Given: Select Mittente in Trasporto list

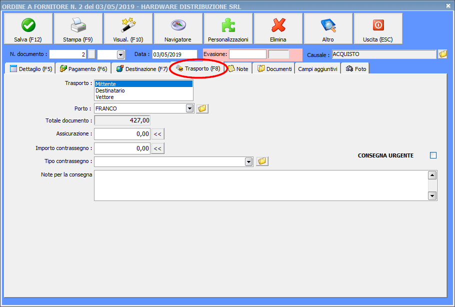Looking at the screenshot, I should coord(143,84).
